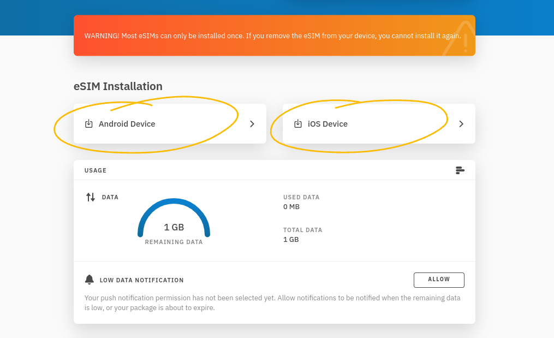Expand Android Device chevron arrow
This screenshot has width=554, height=338.
click(252, 124)
